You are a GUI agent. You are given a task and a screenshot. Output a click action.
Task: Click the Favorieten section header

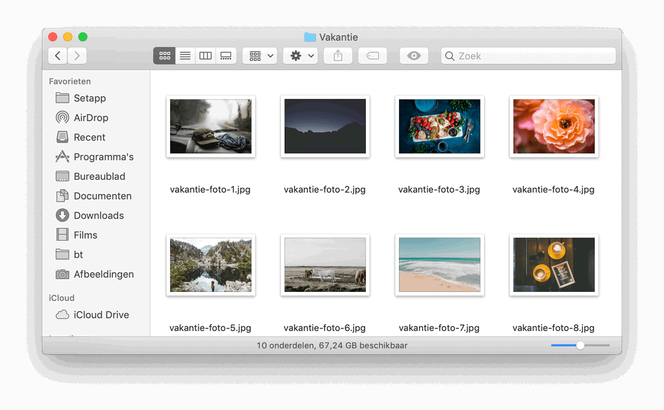pyautogui.click(x=70, y=81)
